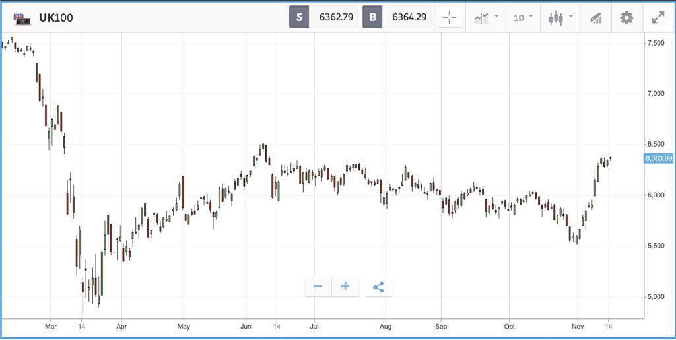The image size is (676, 340).
Task: Click the current price label 6,363.09
Action: coord(658,158)
